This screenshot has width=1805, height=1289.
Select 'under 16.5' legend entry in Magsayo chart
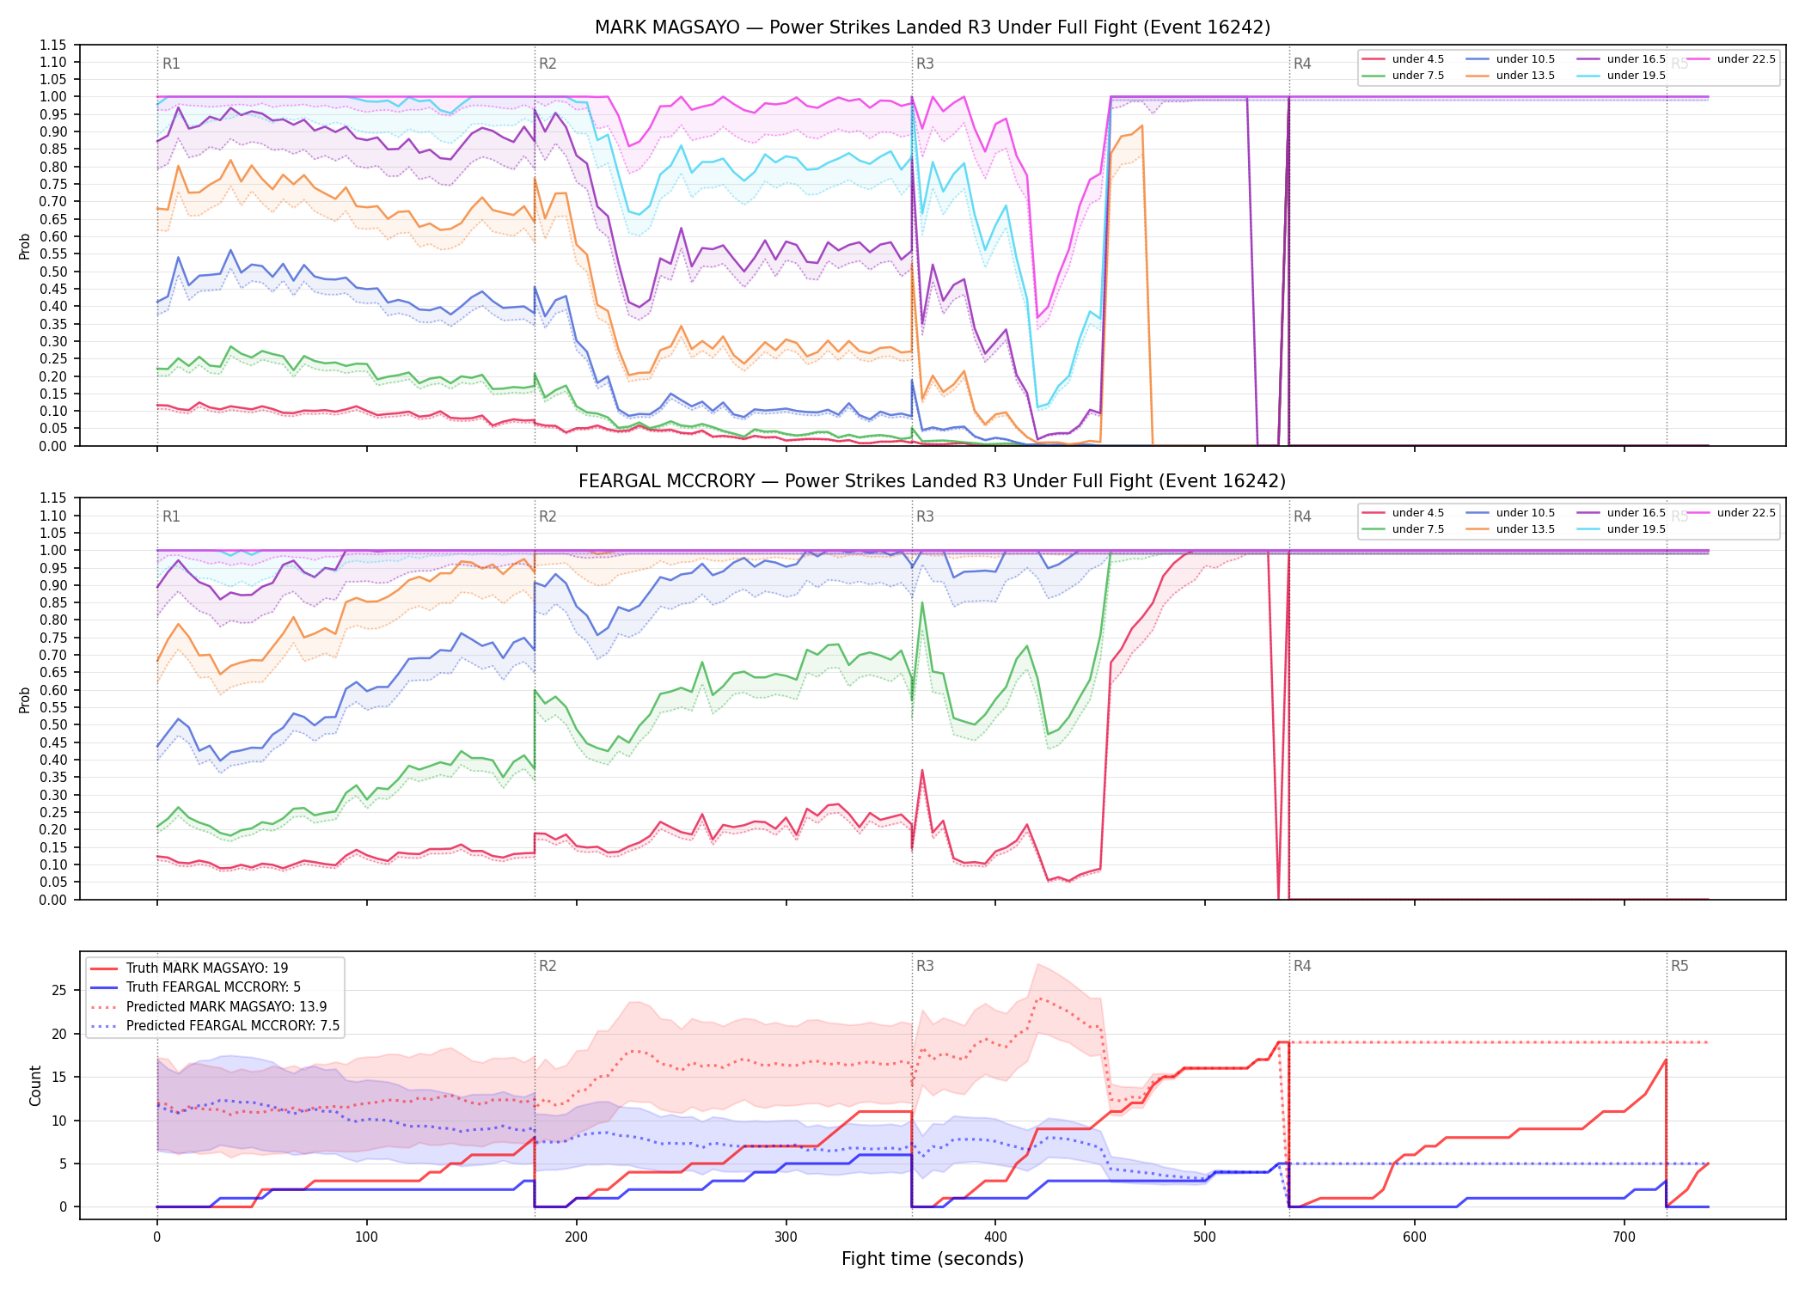(x=1621, y=59)
